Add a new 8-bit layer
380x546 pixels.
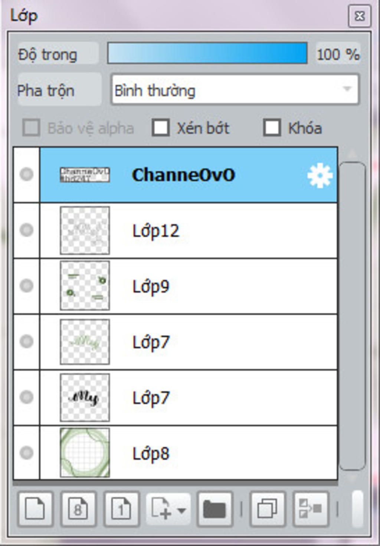78,508
